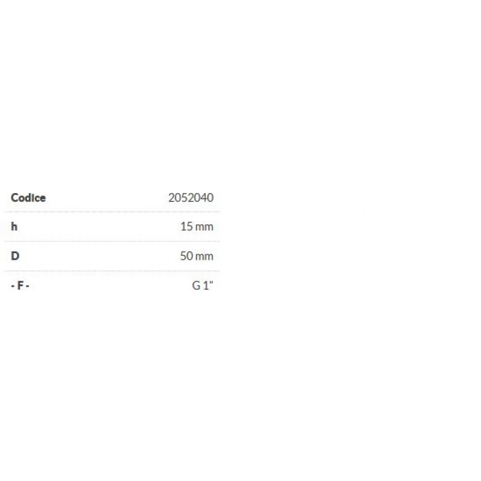Image resolution: width=481 pixels, height=481 pixels.
Task: Select the 15 mm height value
Action: [x=197, y=227]
